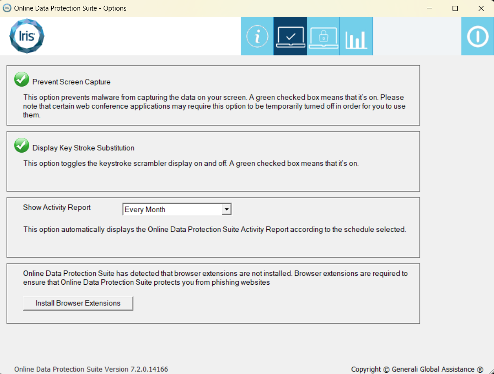Open the laptop padlock protection icon

pyautogui.click(x=323, y=37)
